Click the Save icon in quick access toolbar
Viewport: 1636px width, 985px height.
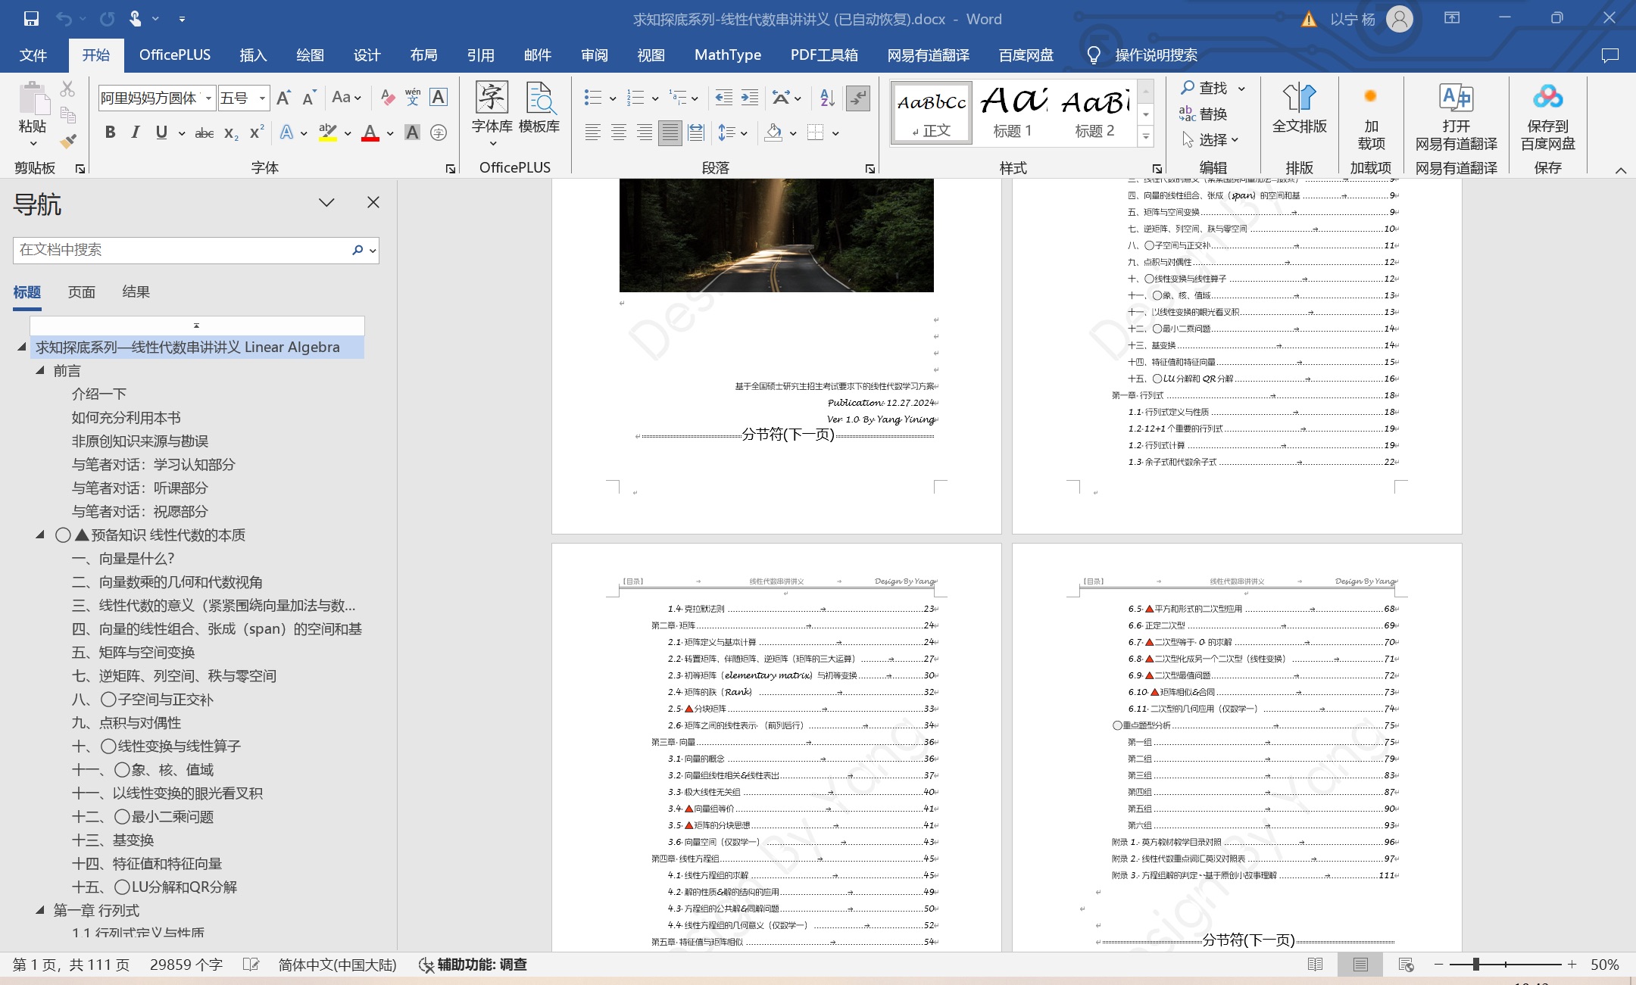(31, 19)
